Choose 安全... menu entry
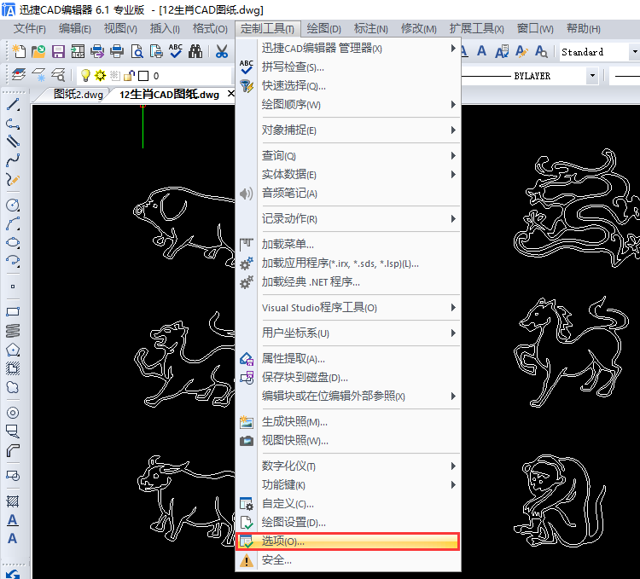Image resolution: width=640 pixels, height=579 pixels. point(348,560)
